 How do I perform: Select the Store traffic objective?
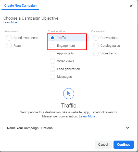coord(96,53)
